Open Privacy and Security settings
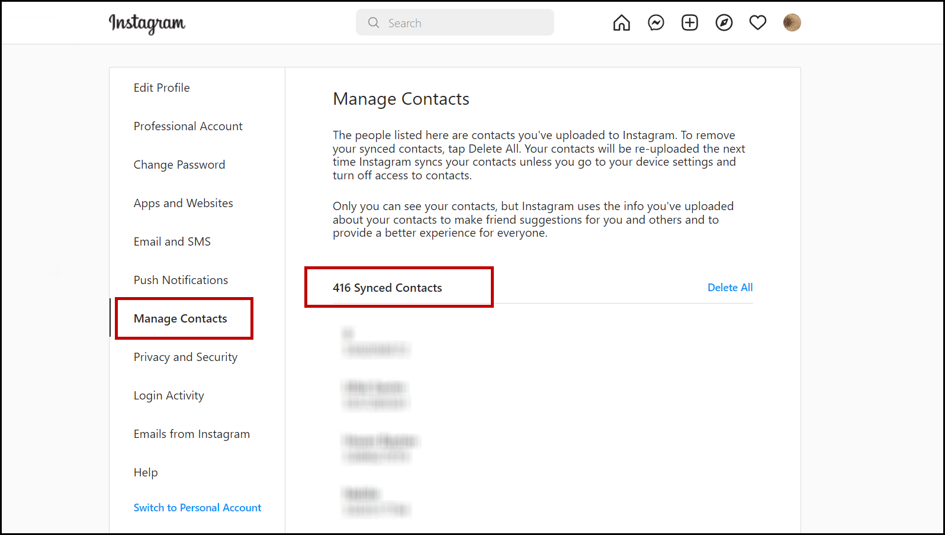This screenshot has width=945, height=535. (186, 357)
